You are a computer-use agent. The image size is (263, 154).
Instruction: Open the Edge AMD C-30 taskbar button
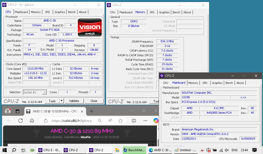pos(160,150)
